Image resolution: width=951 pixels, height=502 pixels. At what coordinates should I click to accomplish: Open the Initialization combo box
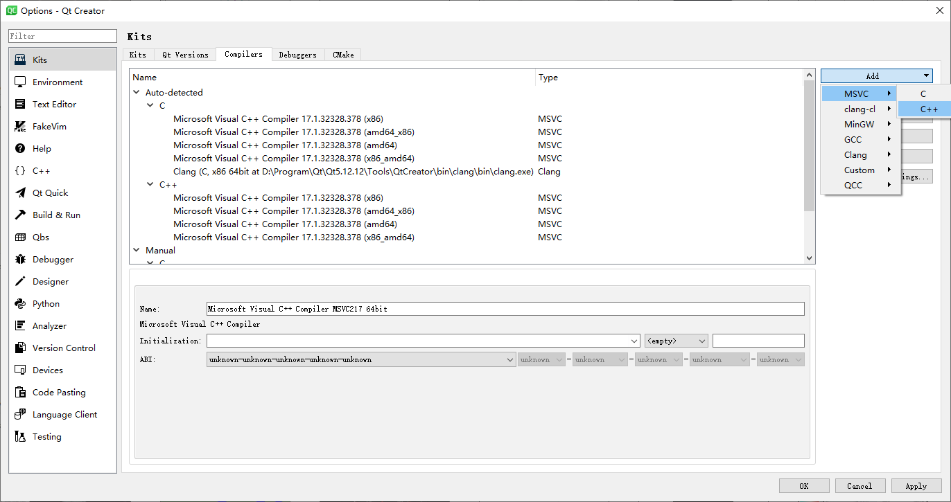(x=423, y=341)
